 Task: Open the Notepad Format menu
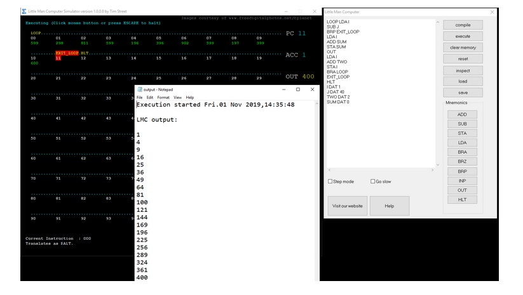(x=163, y=98)
